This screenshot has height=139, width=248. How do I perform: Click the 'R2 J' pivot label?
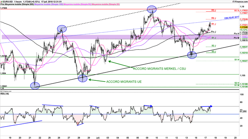point(214,18)
